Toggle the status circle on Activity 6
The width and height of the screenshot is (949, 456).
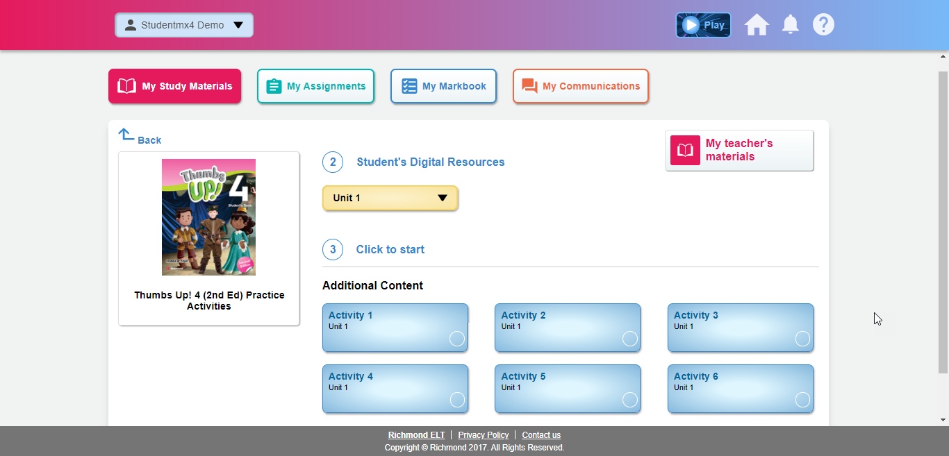tap(802, 400)
